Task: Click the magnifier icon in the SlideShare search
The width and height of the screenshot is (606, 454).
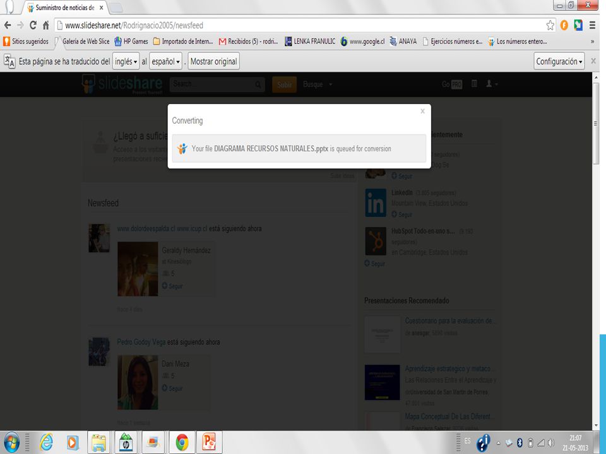Action: coord(258,84)
